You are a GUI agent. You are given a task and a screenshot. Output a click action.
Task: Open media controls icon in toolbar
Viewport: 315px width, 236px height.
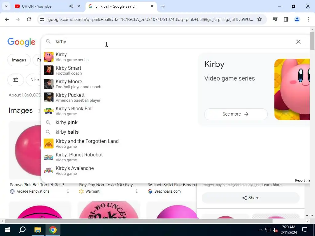275,19
